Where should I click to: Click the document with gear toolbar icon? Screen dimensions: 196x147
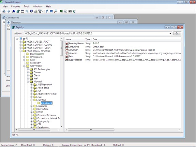(65, 11)
